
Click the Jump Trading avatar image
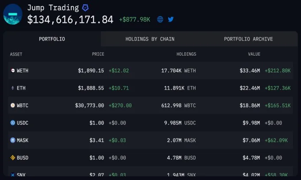pos(12,14)
